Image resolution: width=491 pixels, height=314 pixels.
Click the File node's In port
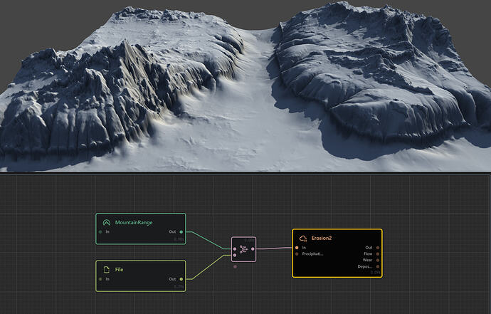pyautogui.click(x=100, y=279)
